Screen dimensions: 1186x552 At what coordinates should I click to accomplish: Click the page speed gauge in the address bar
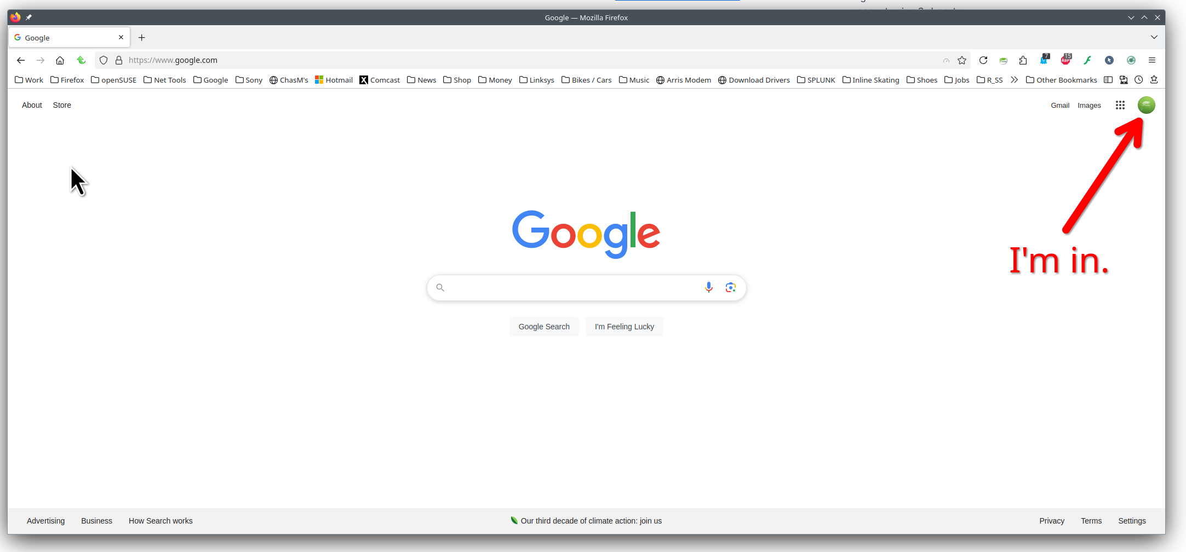(946, 60)
